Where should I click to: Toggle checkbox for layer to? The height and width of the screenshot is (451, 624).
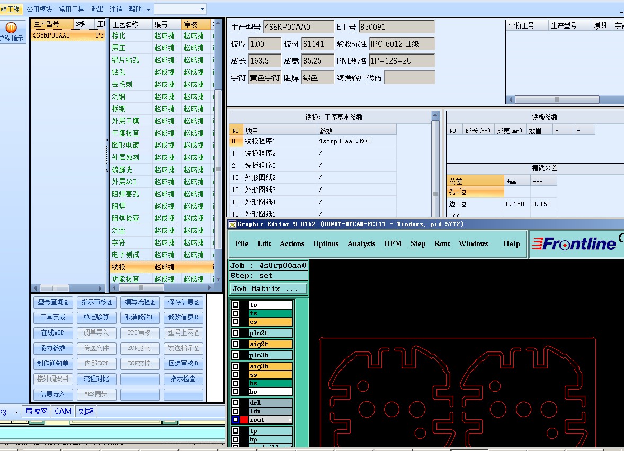[x=236, y=305]
